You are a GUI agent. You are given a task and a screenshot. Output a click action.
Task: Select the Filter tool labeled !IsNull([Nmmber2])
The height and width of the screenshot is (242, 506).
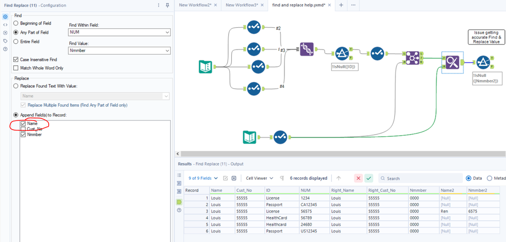point(483,62)
